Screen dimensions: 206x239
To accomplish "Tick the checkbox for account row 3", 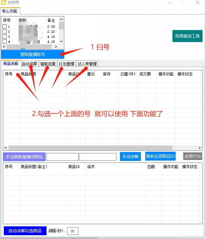I will point(5,37).
